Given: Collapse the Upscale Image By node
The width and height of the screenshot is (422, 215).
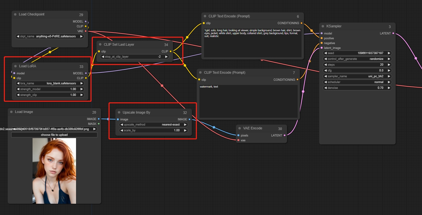Looking at the screenshot, I should [x=119, y=113].
